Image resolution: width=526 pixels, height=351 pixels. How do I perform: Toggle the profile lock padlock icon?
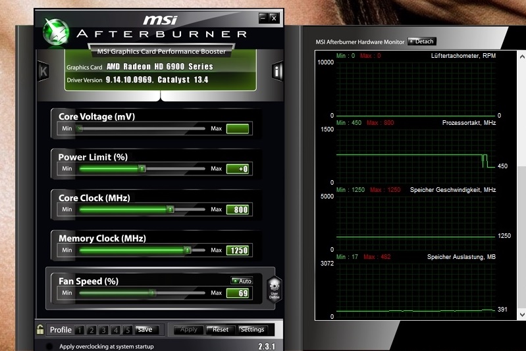click(40, 329)
